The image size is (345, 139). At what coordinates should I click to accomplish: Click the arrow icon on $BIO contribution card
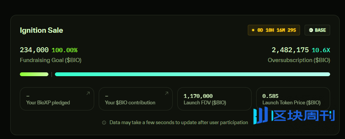click(167, 93)
